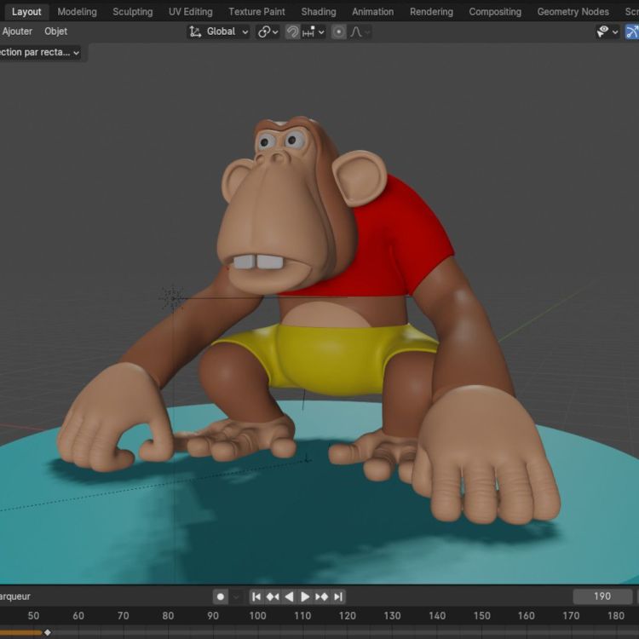
Task: Open the visibility and selectability eye dropdown
Action: pyautogui.click(x=607, y=32)
